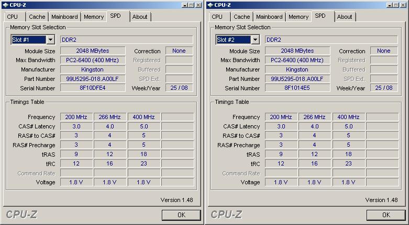Switch to Mainboard tab in right window

(269, 17)
